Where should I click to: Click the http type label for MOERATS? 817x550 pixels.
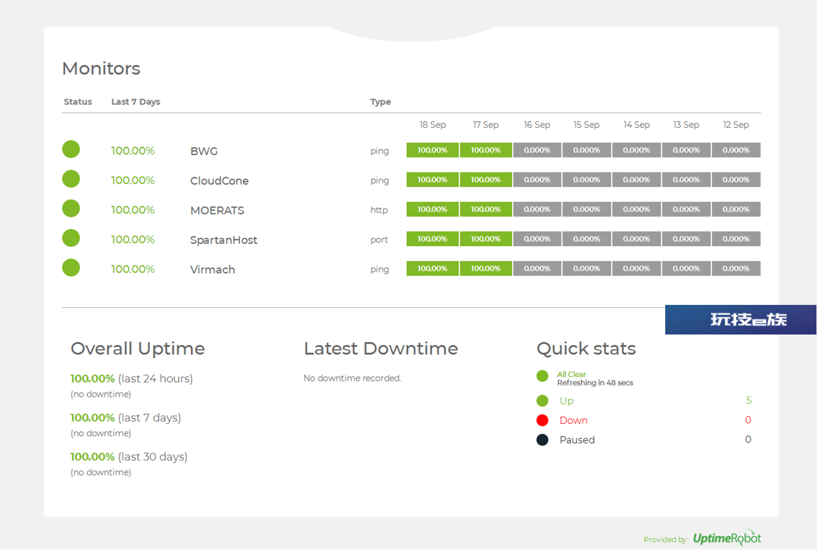point(379,210)
